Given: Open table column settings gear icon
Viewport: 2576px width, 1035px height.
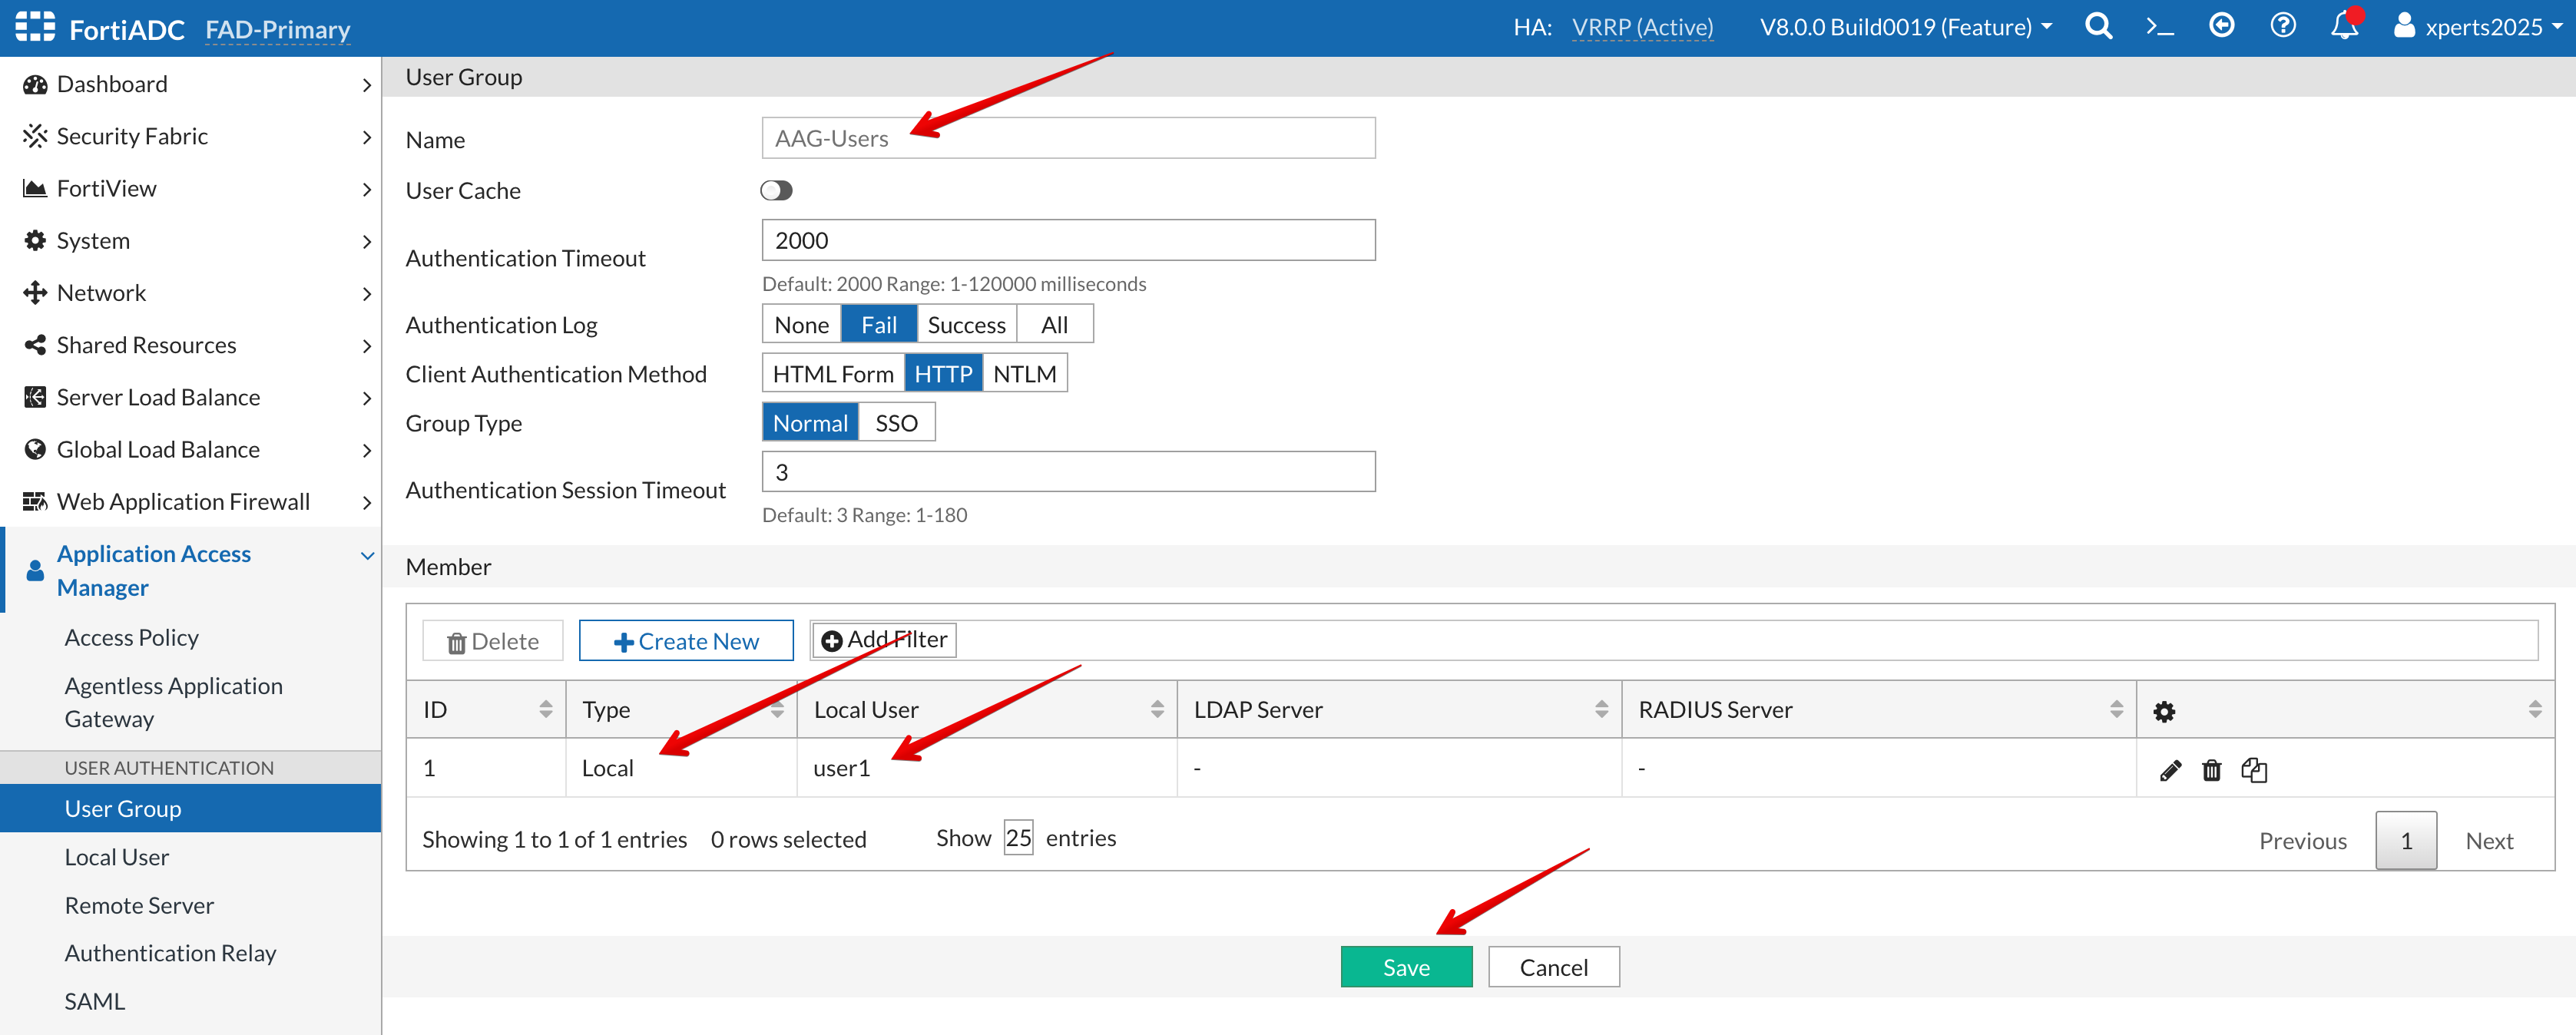Looking at the screenshot, I should (2164, 711).
